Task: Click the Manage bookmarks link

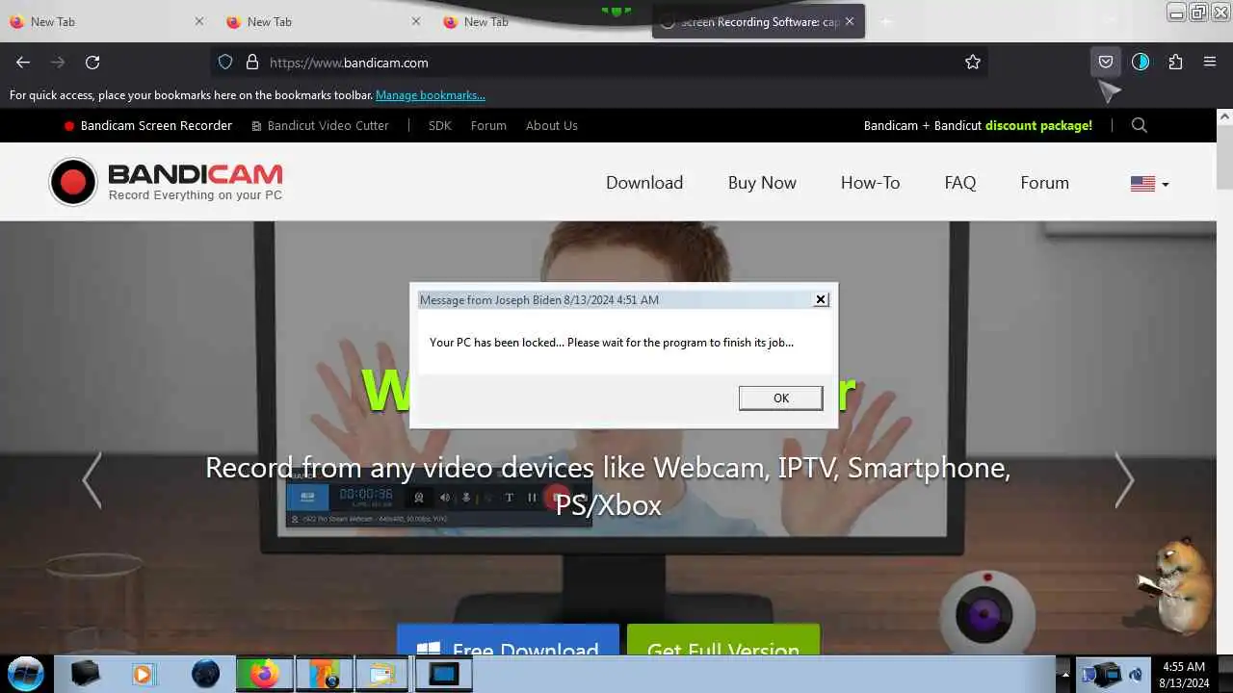Action: [x=431, y=95]
